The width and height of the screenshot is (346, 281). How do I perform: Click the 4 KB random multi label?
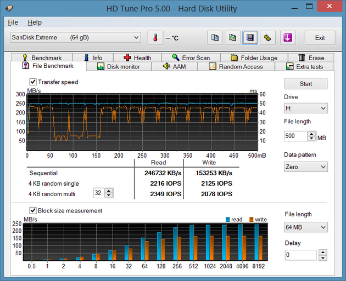[52, 194]
